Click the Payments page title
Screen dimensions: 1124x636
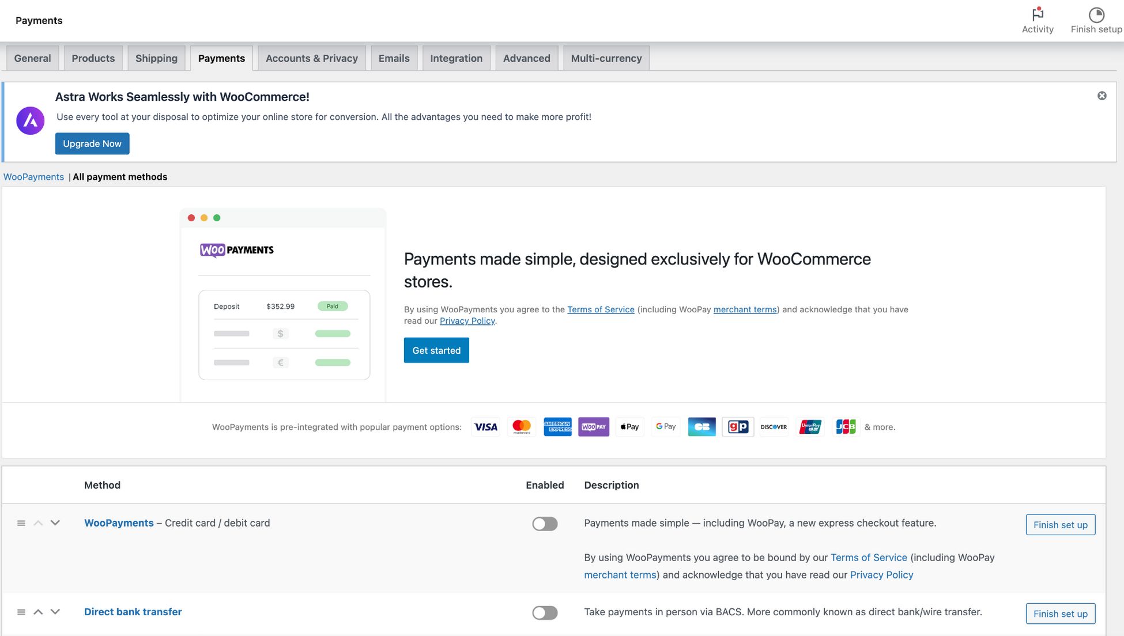tap(39, 21)
